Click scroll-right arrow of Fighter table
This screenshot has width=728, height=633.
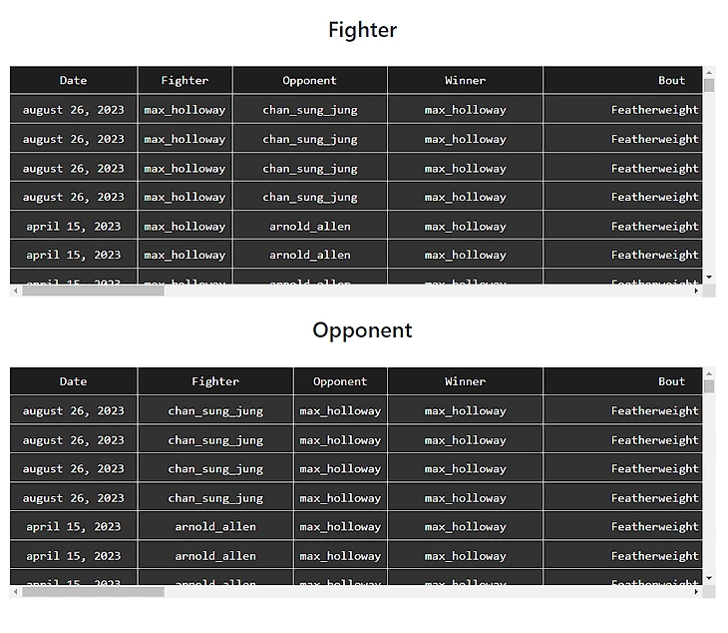click(x=696, y=291)
